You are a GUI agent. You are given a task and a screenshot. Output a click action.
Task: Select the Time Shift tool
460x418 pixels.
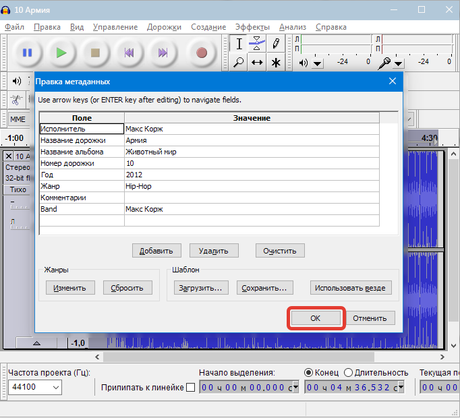click(x=257, y=63)
